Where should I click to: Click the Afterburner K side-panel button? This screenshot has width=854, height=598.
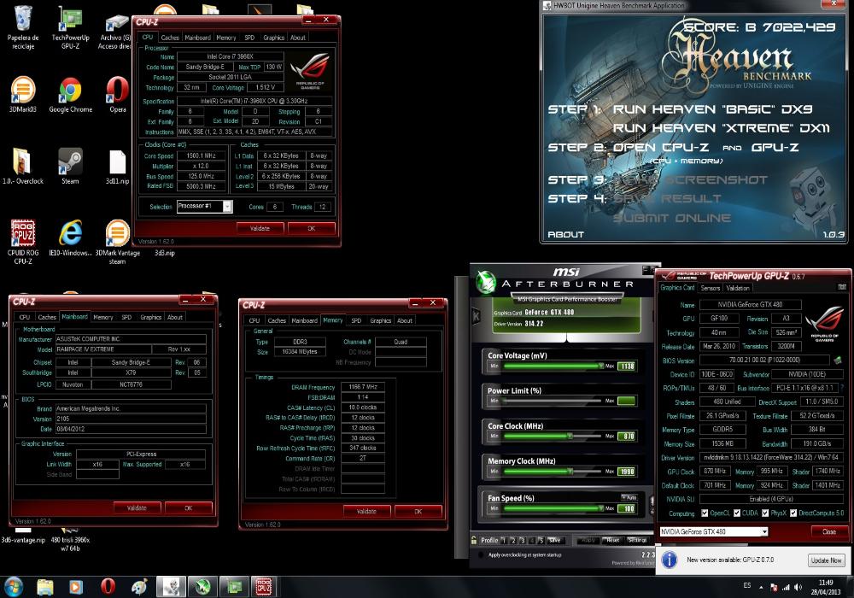coord(477,315)
